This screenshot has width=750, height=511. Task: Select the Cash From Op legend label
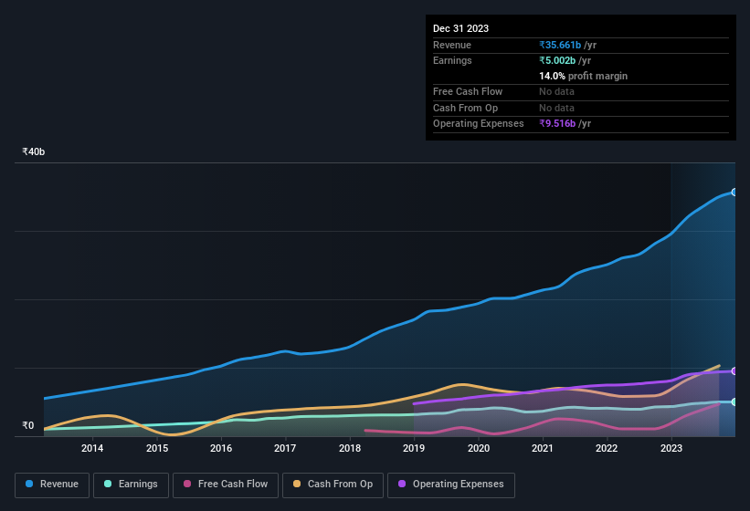click(340, 484)
